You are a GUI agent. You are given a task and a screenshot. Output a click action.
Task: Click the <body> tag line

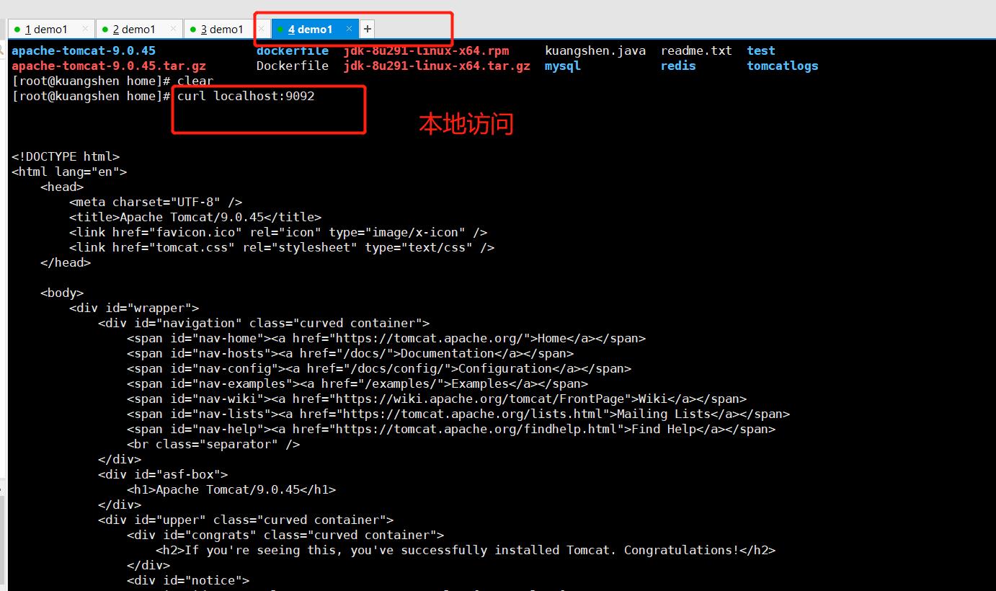pyautogui.click(x=62, y=293)
